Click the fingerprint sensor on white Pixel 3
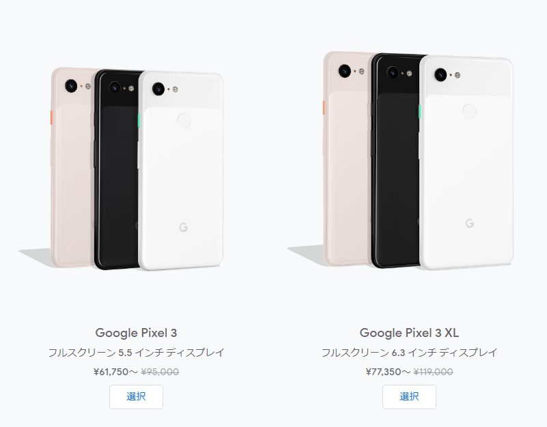 point(184,120)
